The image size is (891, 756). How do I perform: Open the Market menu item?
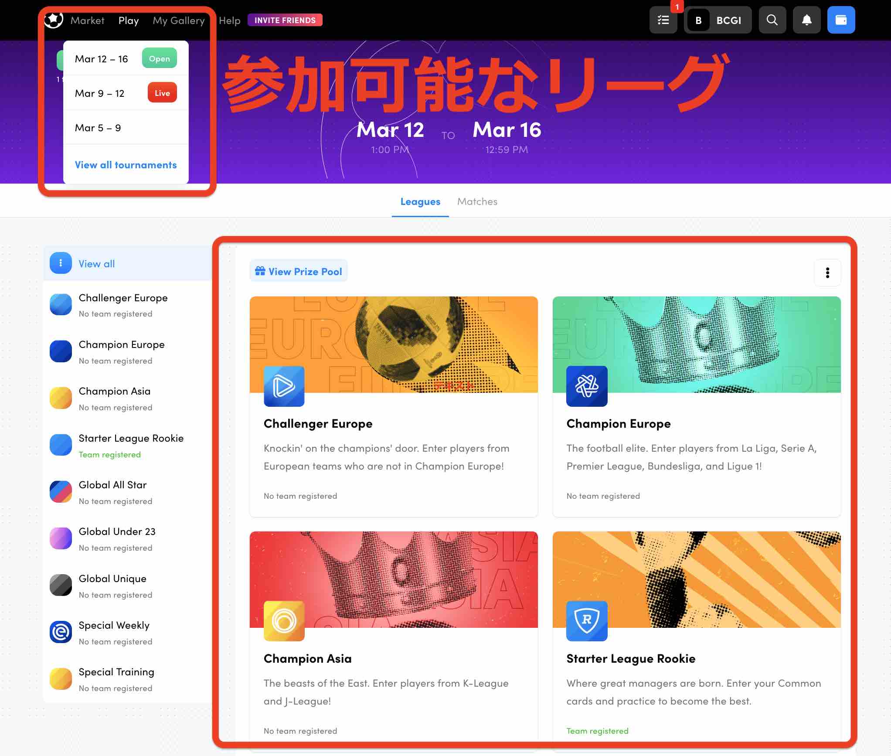click(87, 20)
